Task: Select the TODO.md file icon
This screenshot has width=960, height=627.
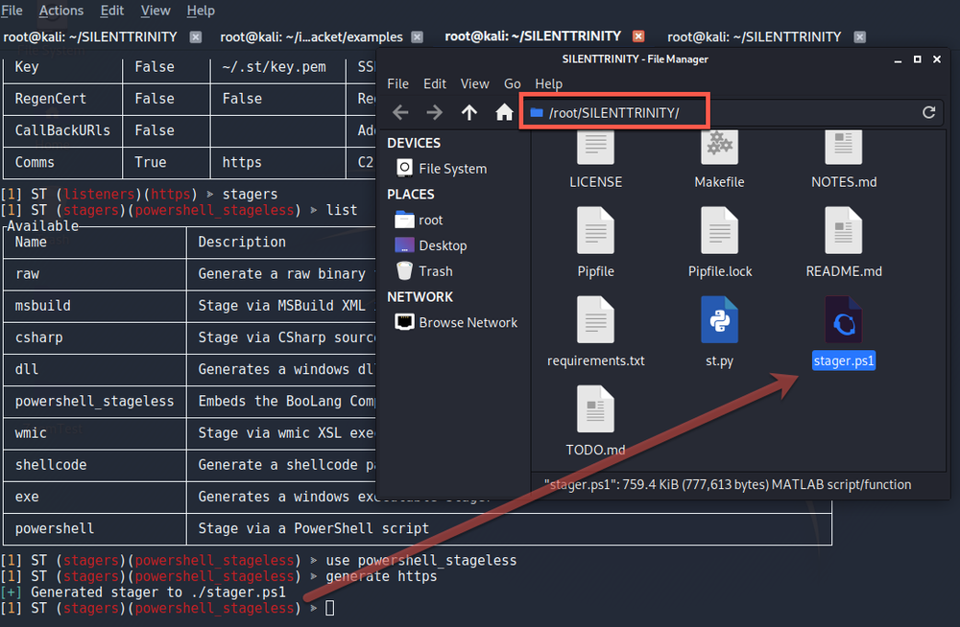Action: pyautogui.click(x=596, y=409)
